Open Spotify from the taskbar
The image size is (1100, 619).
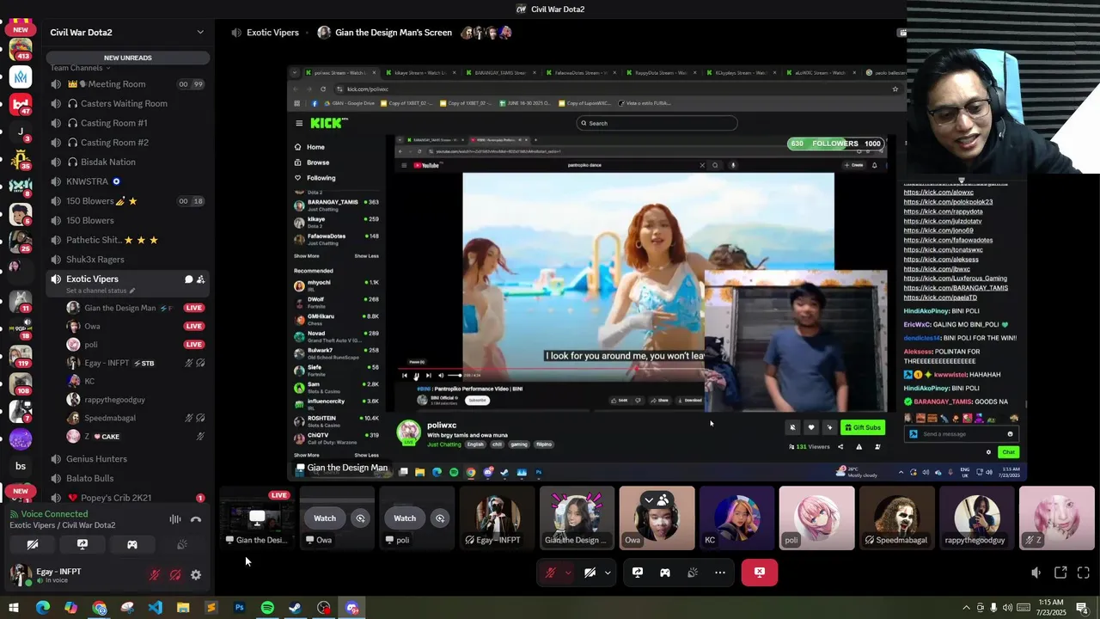pos(267,608)
